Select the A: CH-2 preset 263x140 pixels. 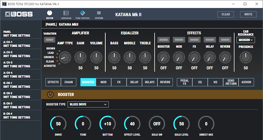coord(20,54)
